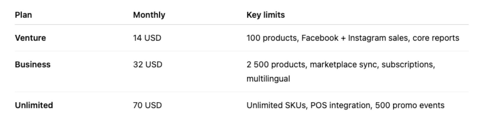Click 'subscriptions' in Business row
This screenshot has height=130, width=490.
(x=407, y=64)
